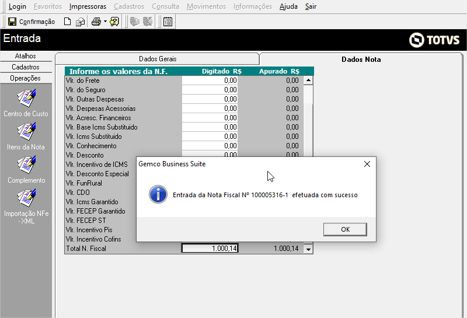
Task: Click the Total N. Fiscal Apurado value 1.000,14
Action: [286, 249]
